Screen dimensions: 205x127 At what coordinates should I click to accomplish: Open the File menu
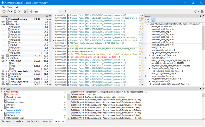3,7
